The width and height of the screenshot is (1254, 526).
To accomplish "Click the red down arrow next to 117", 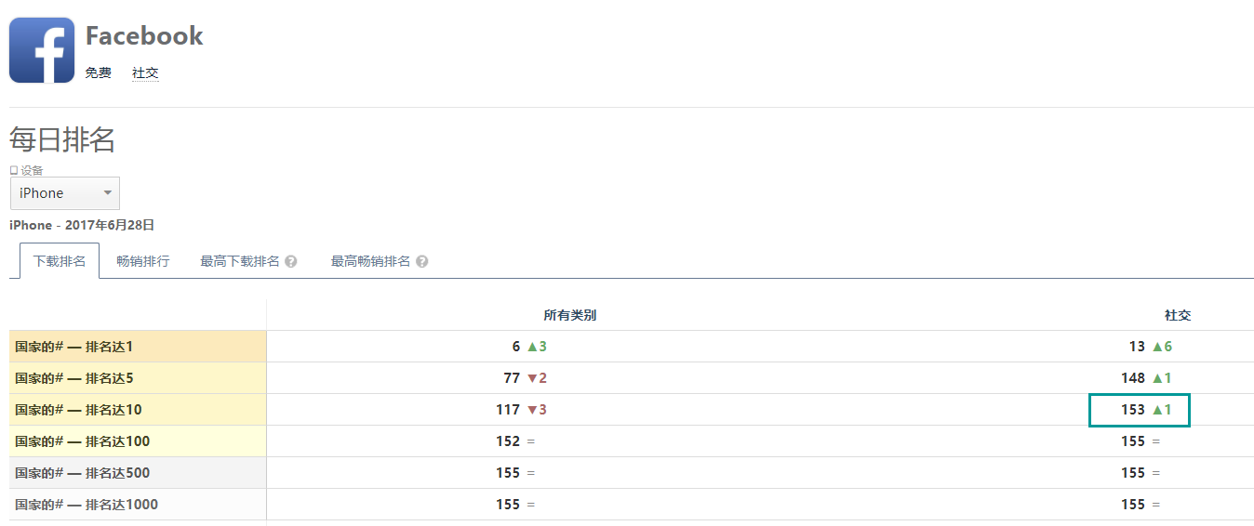I will point(532,410).
